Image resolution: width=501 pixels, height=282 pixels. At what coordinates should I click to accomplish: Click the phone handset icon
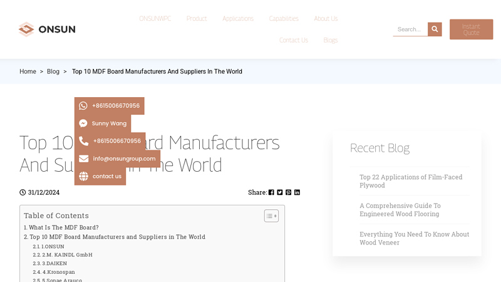[83, 141]
